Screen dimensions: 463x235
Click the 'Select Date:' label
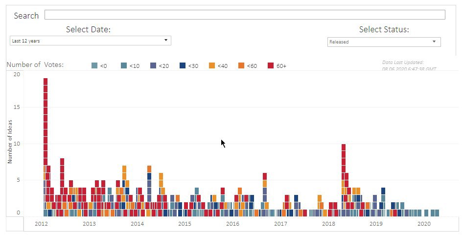88,29
